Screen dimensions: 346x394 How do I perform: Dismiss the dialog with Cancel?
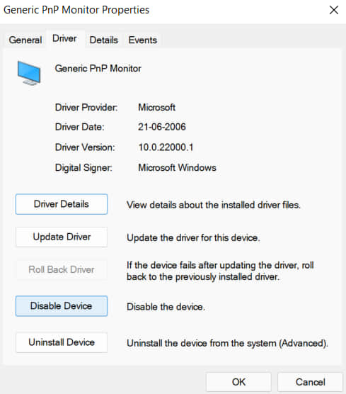point(310,382)
